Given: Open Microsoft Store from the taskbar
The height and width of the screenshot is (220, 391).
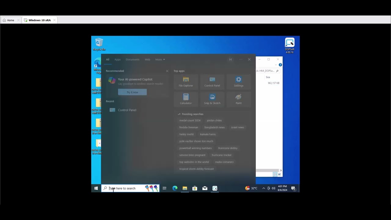Looking at the screenshot, I should point(195,188).
